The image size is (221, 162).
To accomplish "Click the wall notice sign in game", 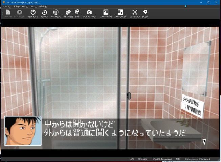I will pyautogui.click(x=193, y=107).
